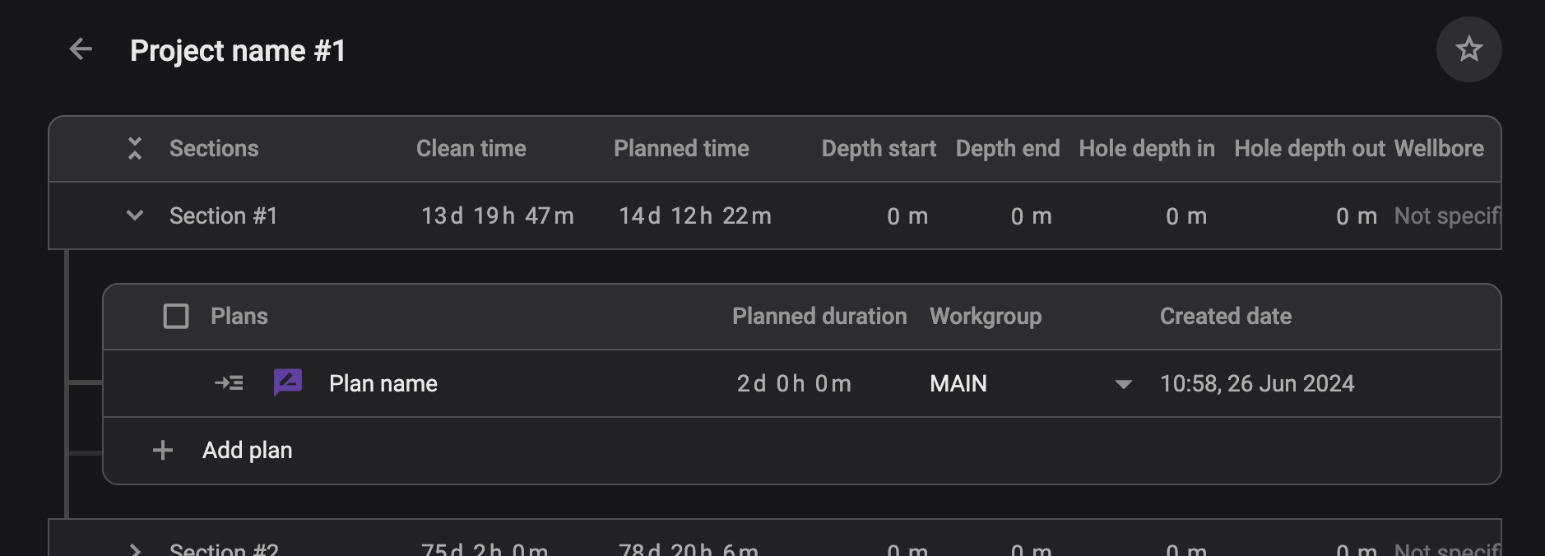Click the back arrow next to Project name #1
The height and width of the screenshot is (556, 1545).
click(x=80, y=49)
